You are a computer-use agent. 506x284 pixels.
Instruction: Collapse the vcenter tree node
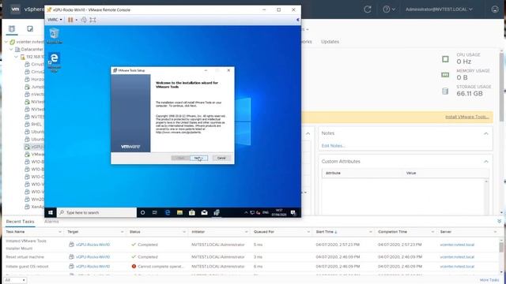pos(6,42)
